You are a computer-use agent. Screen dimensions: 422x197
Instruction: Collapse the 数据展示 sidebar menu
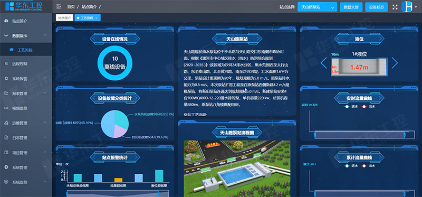[x=26, y=35]
